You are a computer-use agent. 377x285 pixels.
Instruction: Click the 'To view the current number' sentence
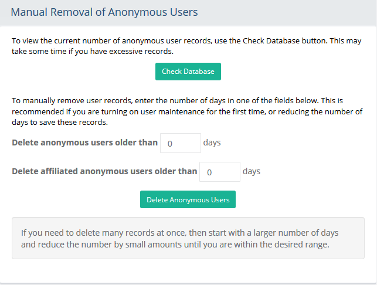(117, 41)
